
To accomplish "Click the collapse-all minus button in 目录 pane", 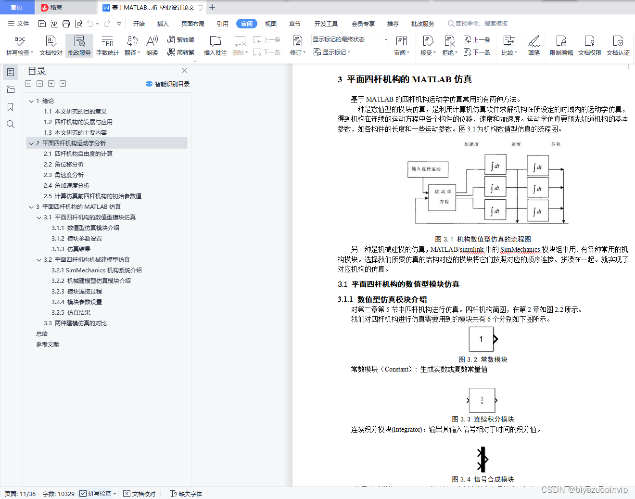I will tap(63, 84).
